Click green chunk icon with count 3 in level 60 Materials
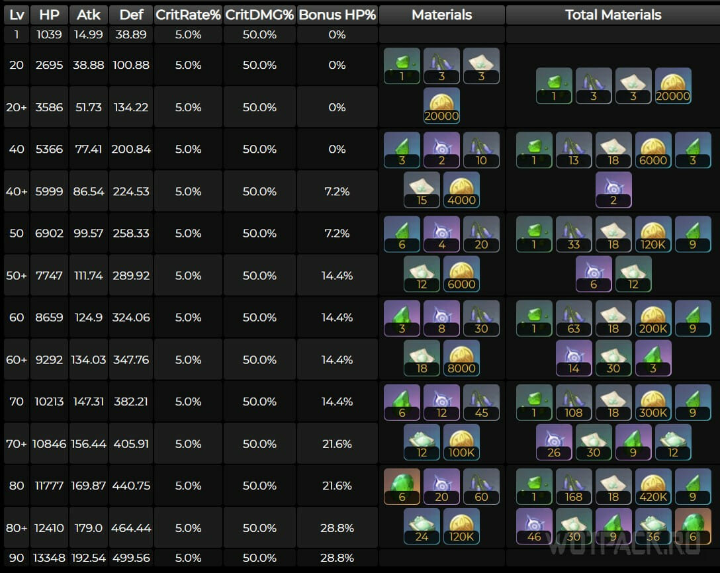The image size is (720, 573). point(402,318)
